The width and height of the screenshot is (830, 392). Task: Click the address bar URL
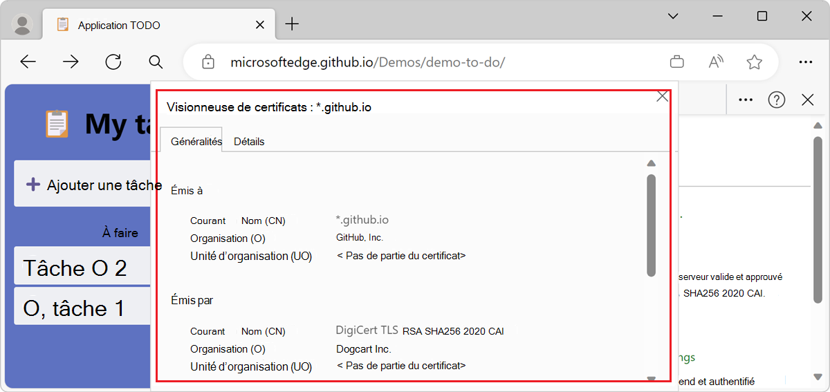click(367, 62)
